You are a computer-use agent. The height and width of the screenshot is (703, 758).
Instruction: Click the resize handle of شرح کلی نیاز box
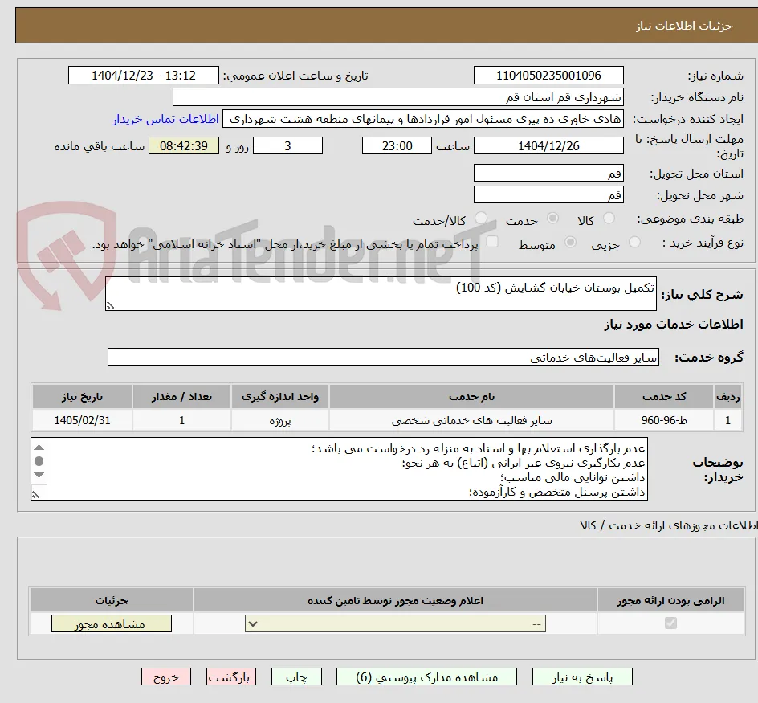[110, 305]
